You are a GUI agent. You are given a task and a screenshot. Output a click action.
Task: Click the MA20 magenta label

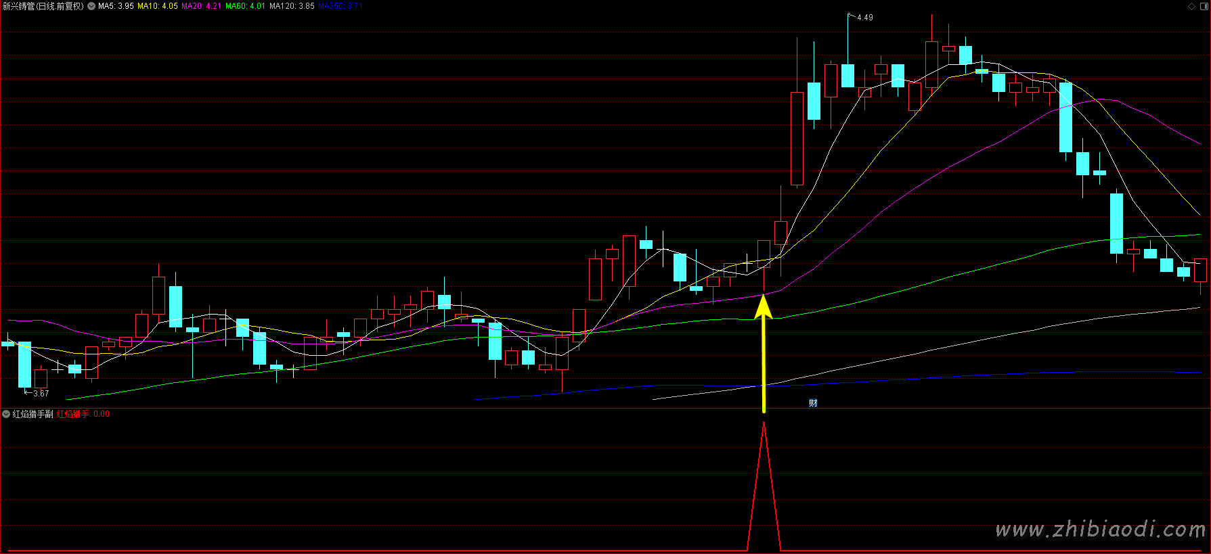point(201,6)
